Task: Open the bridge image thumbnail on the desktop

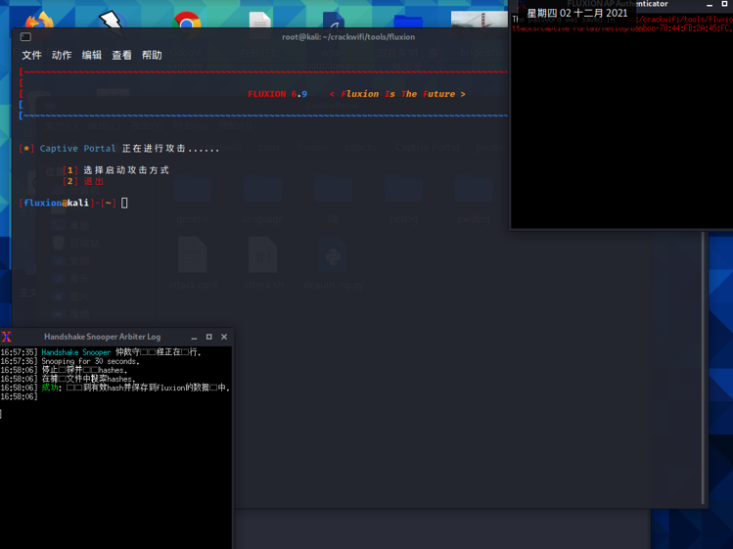Action: pyautogui.click(x=480, y=20)
